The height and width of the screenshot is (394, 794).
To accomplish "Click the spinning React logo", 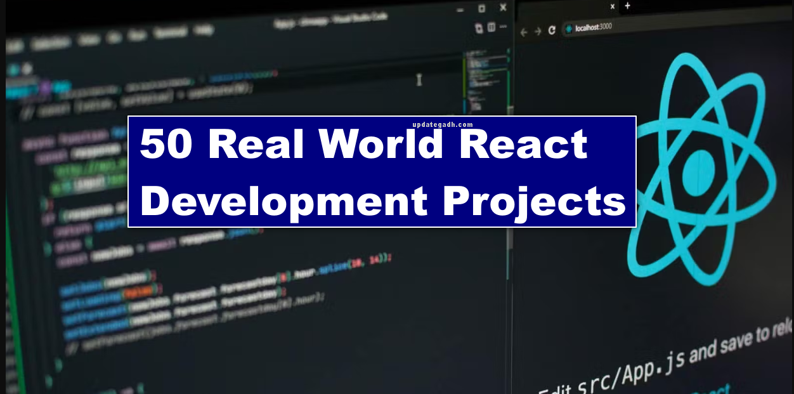I will 701,169.
